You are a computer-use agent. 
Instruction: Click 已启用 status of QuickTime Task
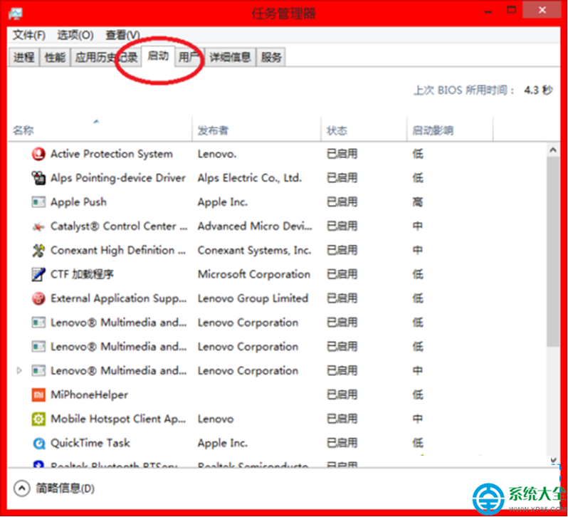pos(342,443)
